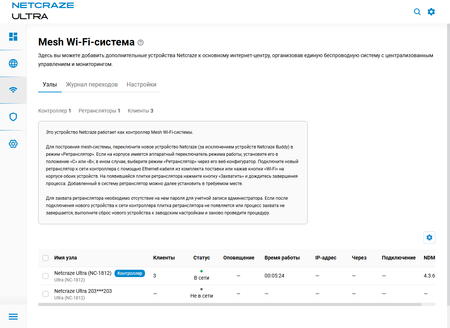The height and width of the screenshot is (328, 450).
Task: Expand the sidebar hamburger menu
Action: point(13,317)
